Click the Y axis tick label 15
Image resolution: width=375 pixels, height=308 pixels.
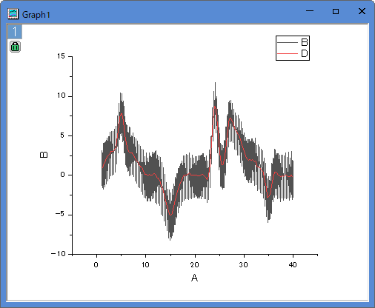pyautogui.click(x=61, y=56)
